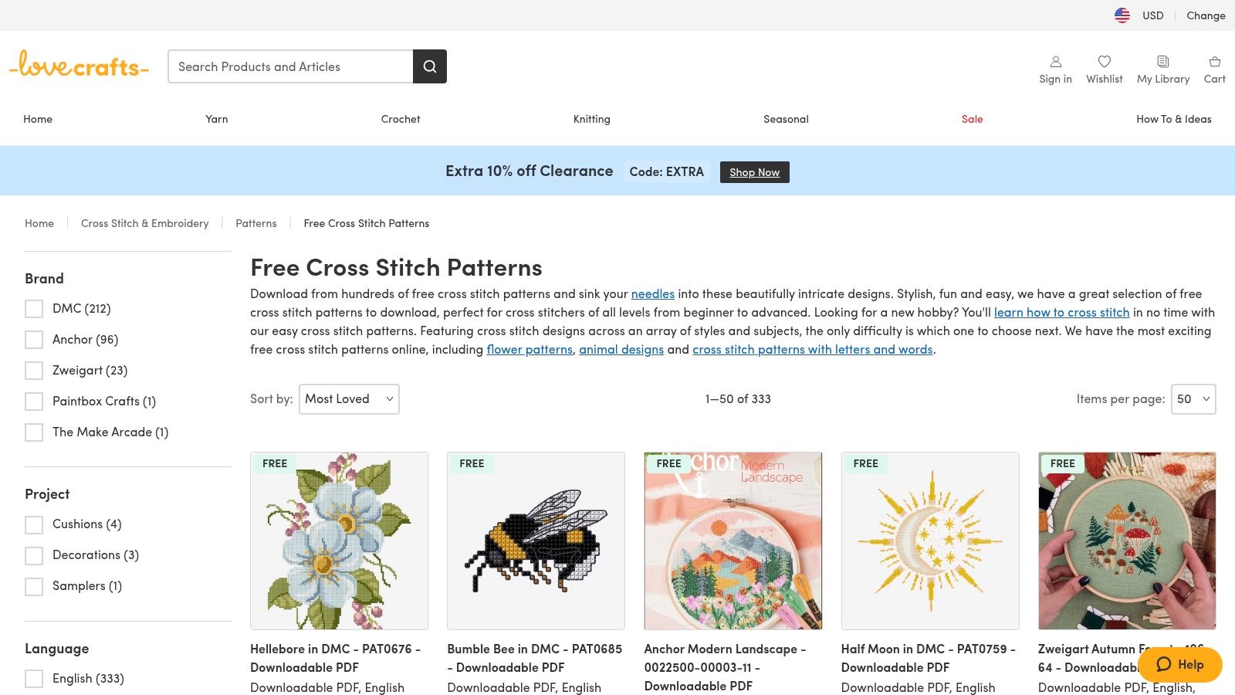This screenshot has height=695, width=1235.
Task: Click the US flag currency icon
Action: 1122,15
